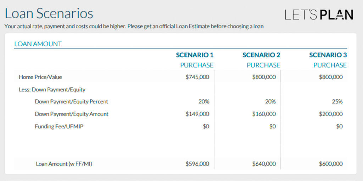Click PURCHASE label under Scenario 3

coord(330,65)
